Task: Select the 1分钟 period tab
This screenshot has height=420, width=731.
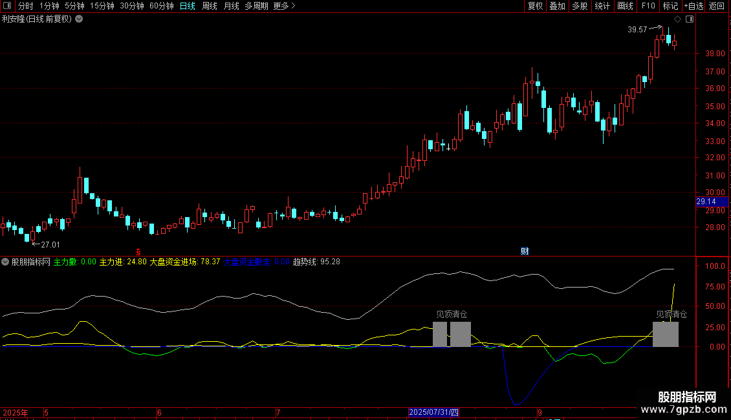Action: [x=49, y=6]
